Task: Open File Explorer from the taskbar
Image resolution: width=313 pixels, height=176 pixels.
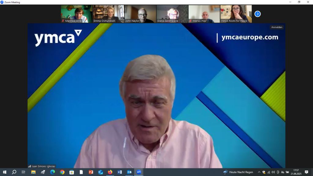Action: click(33, 172)
